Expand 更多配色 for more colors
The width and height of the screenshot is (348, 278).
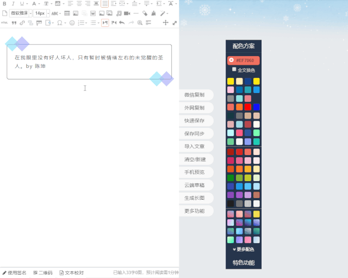pos(244,249)
